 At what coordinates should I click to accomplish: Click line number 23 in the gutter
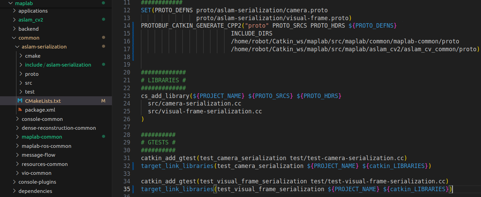[127, 96]
